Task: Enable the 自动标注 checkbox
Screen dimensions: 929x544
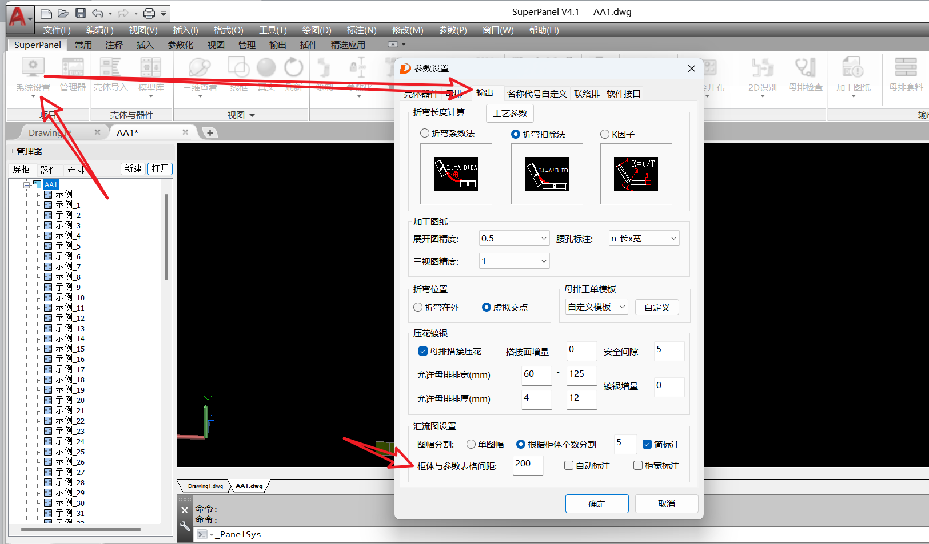Action: click(569, 465)
